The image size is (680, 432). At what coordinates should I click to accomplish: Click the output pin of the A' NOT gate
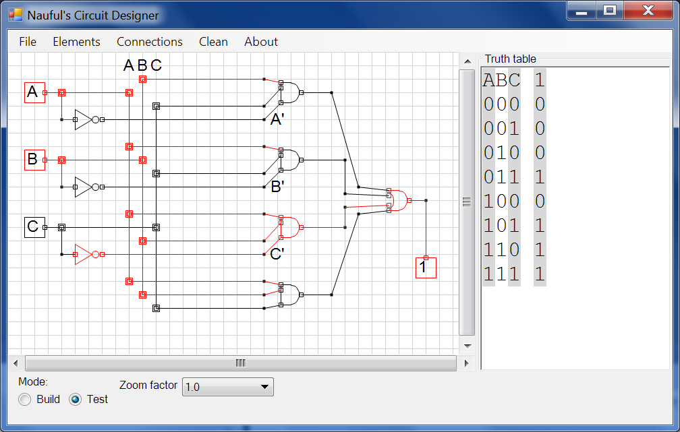click(102, 119)
